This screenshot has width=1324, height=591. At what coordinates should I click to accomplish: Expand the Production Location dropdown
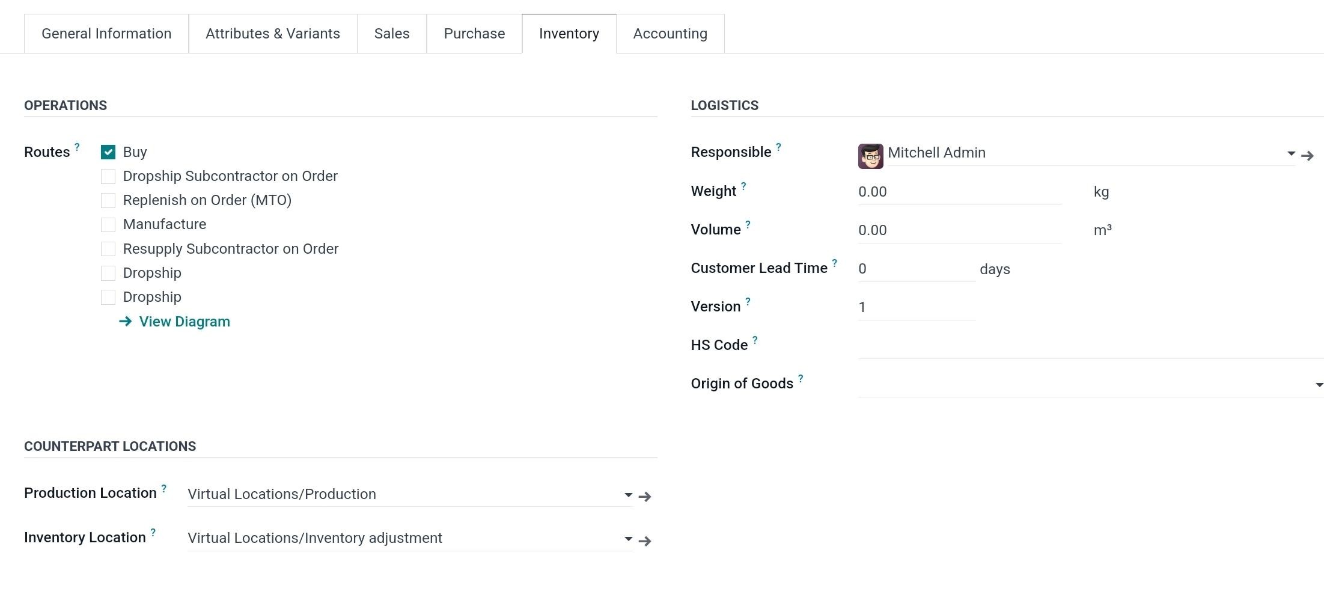tap(628, 495)
